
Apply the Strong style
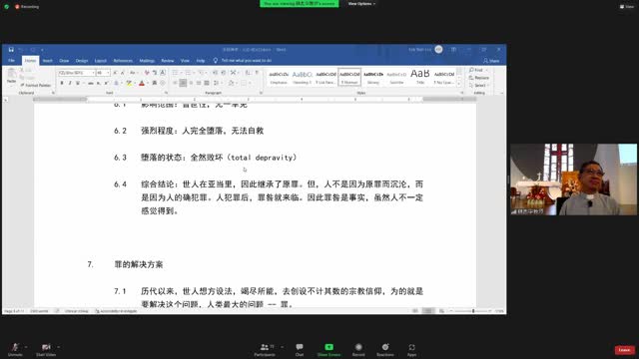(372, 78)
